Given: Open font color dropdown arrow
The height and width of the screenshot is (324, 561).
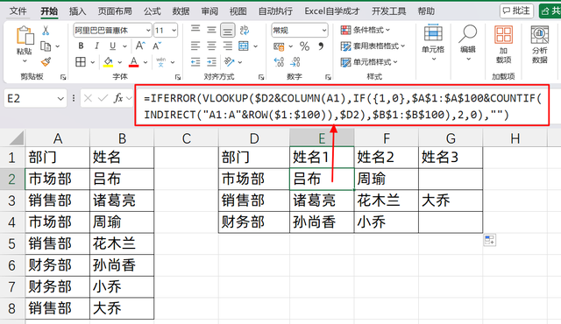Looking at the screenshot, I should [146, 62].
